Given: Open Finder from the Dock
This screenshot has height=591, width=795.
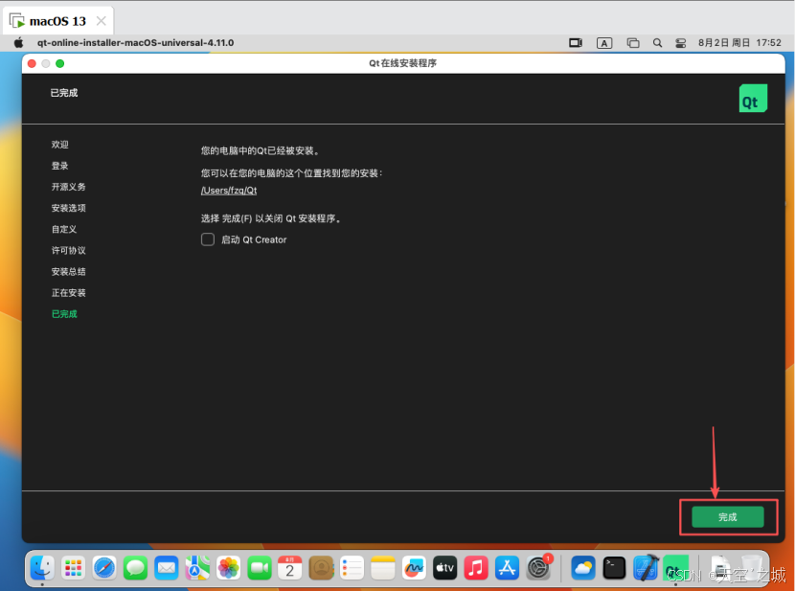Looking at the screenshot, I should point(42,568).
